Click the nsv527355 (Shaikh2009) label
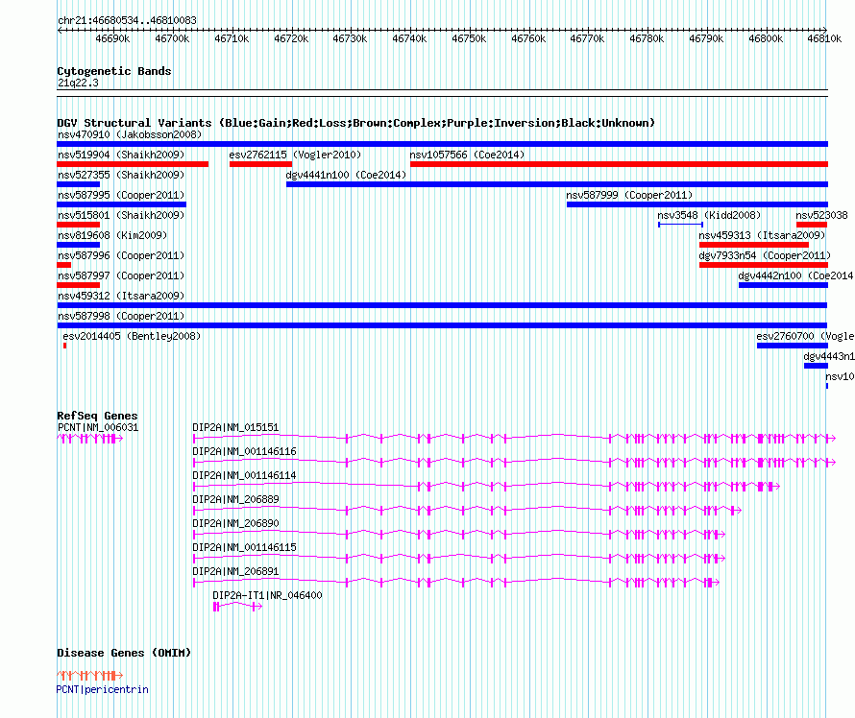 [121, 175]
